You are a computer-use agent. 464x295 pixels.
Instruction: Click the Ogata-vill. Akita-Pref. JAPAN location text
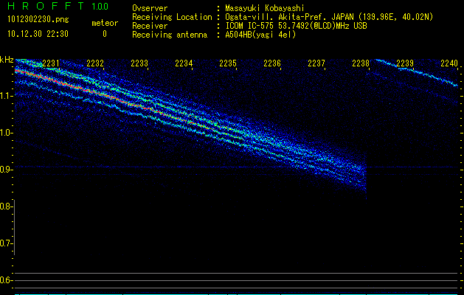coord(329,17)
